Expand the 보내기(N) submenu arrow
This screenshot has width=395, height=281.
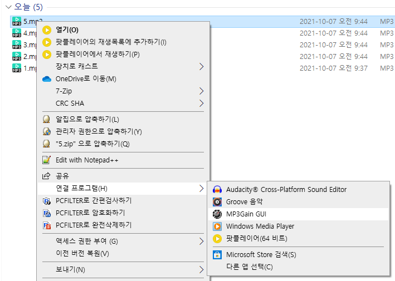(x=201, y=270)
